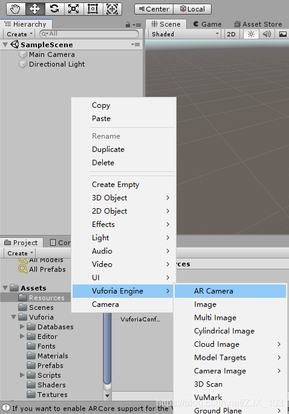The width and height of the screenshot is (289, 414).
Task: Choose Paste from context menu
Action: point(124,118)
